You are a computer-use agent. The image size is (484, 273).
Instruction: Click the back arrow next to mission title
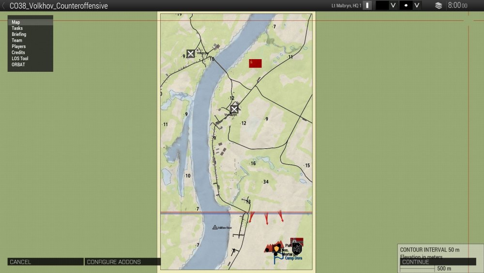point(4,6)
